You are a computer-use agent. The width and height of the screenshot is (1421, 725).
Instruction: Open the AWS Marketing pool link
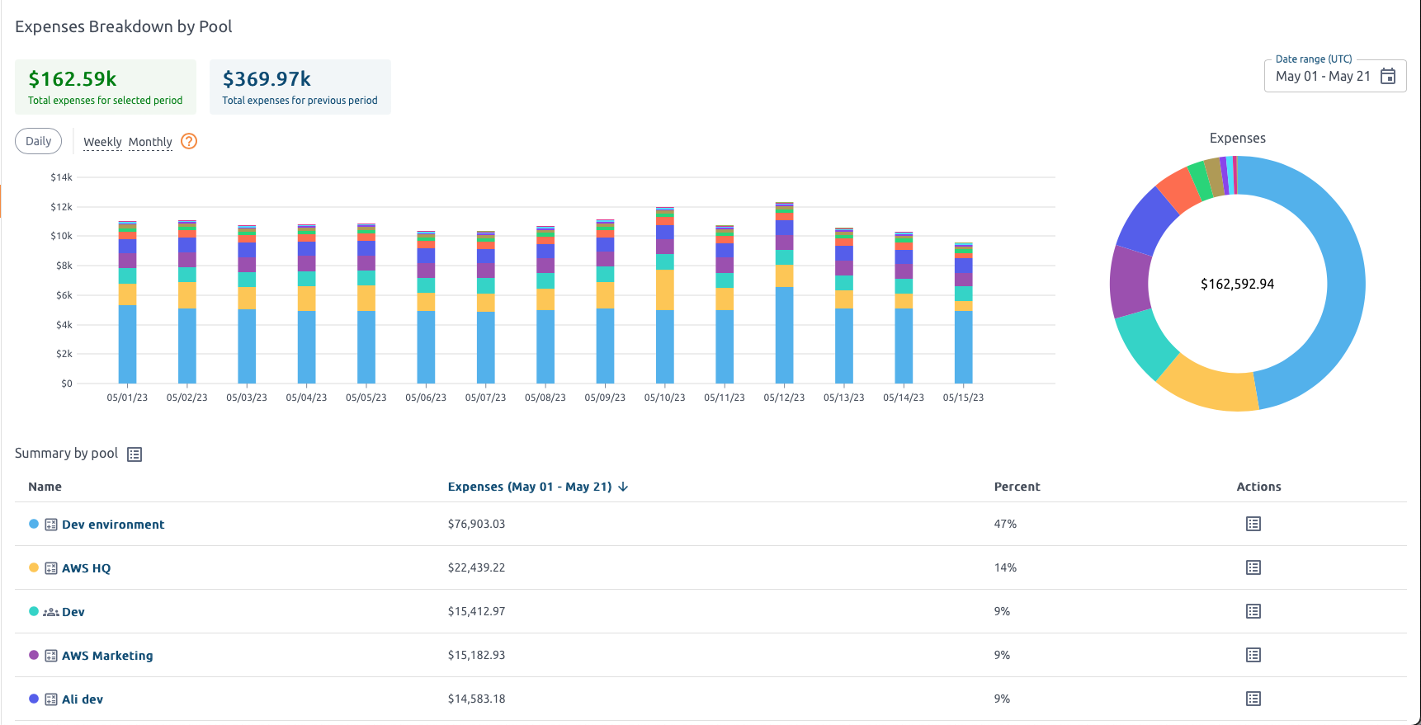[x=107, y=656]
